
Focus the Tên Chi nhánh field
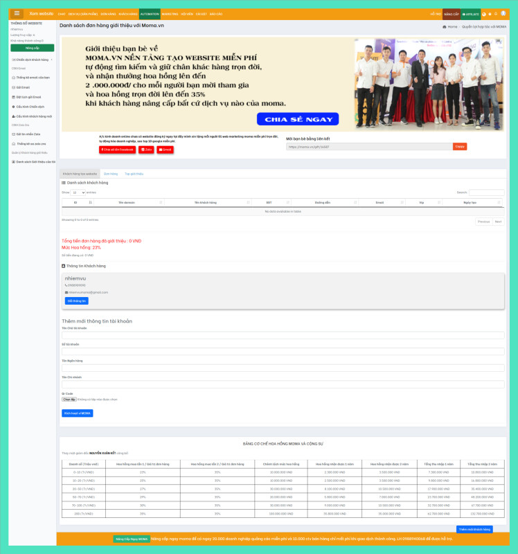[x=283, y=384]
